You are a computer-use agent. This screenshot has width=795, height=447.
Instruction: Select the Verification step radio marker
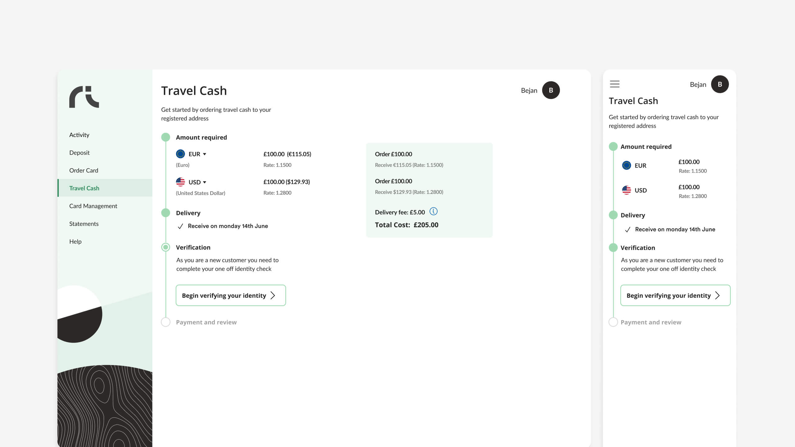pos(166,247)
